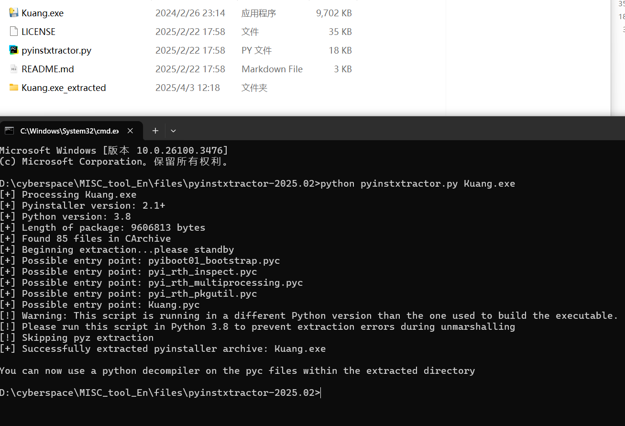Select the README.md file name
This screenshot has height=426, width=625.
coord(48,69)
